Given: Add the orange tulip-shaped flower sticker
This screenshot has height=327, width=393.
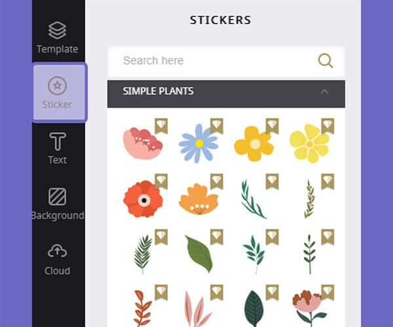Looking at the screenshot, I should tap(198, 199).
